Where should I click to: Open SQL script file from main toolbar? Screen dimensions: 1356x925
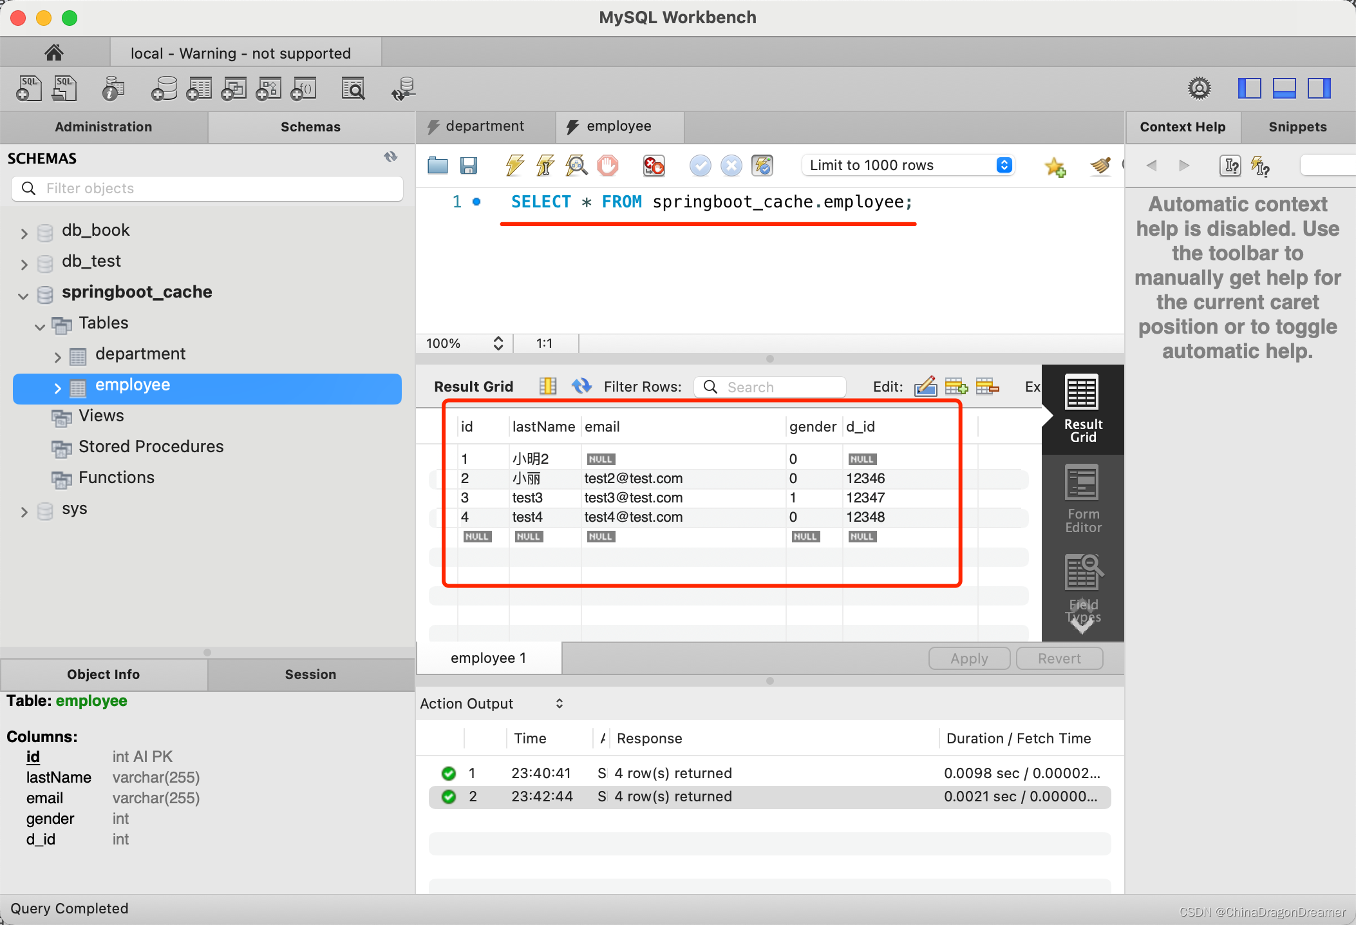tap(64, 88)
